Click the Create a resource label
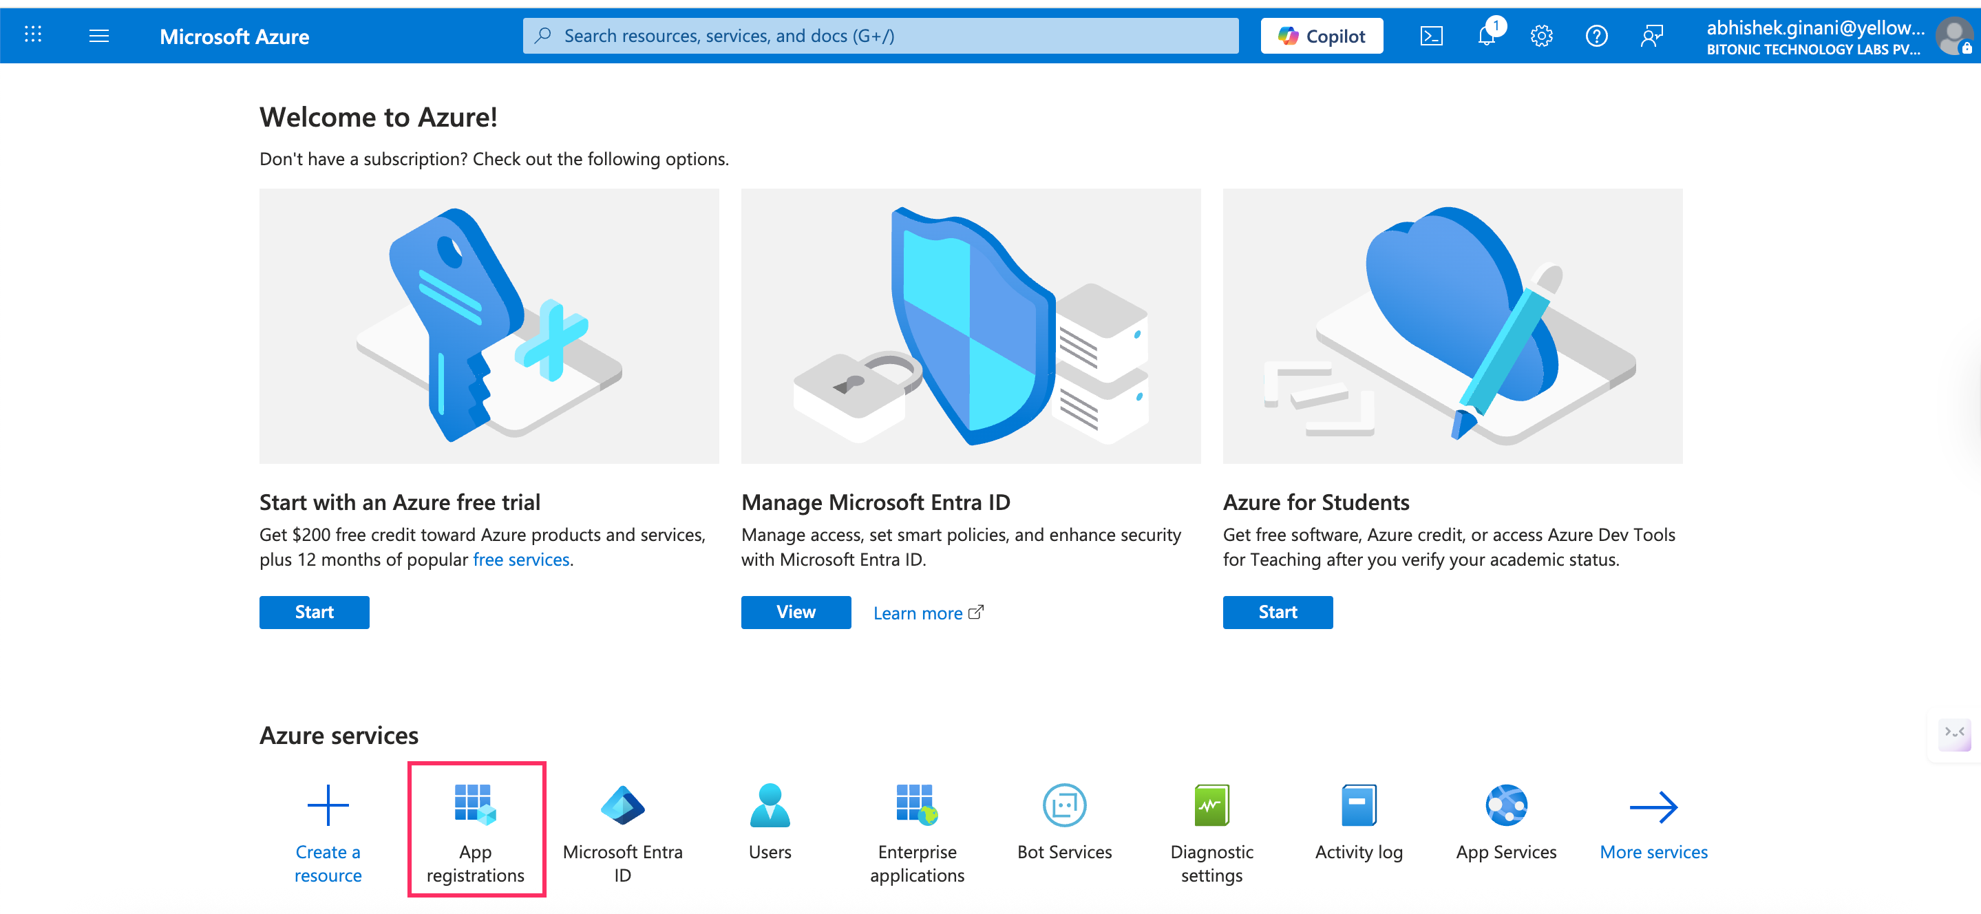This screenshot has height=914, width=1981. (328, 864)
